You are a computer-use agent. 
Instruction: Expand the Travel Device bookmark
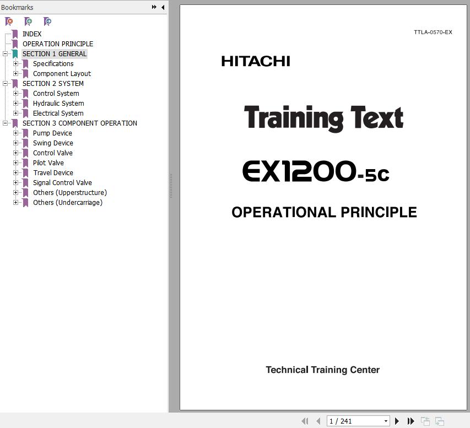pos(15,172)
